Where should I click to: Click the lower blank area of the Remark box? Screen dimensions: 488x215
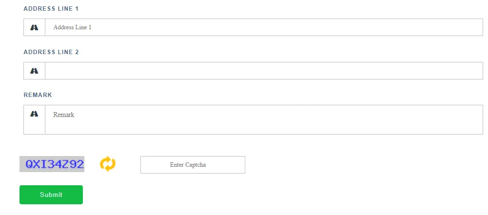point(264,128)
